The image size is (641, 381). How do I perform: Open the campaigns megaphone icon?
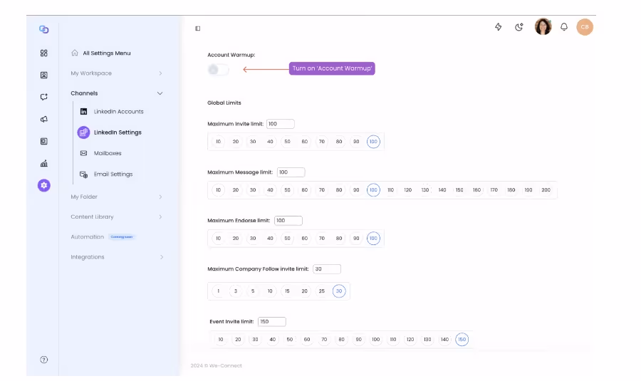[43, 119]
